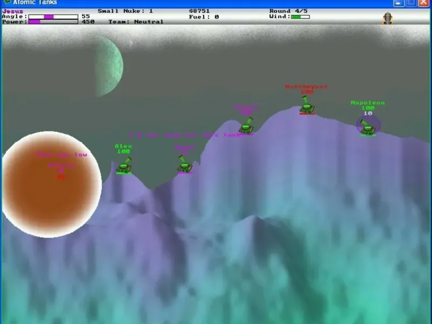Screen dimensions: 432x324
Task: Click the Atomic Tanks title bar icon
Action: pos(7,2)
